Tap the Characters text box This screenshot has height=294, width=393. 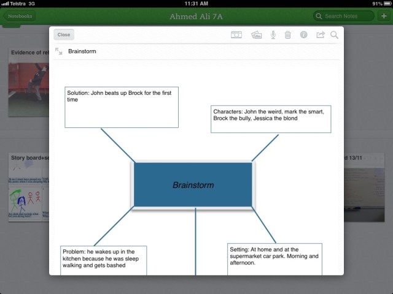(270, 118)
